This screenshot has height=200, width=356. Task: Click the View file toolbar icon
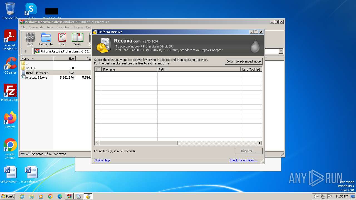[x=77, y=39]
